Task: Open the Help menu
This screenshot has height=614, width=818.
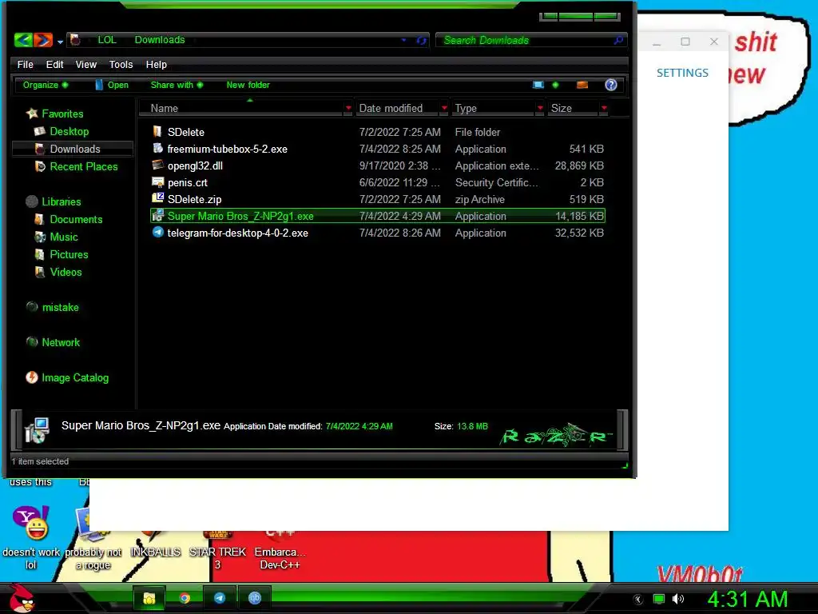Action: tap(156, 64)
